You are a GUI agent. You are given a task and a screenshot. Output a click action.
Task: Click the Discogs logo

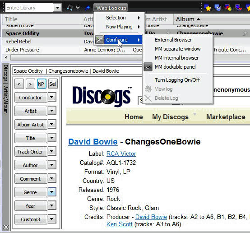click(x=102, y=96)
